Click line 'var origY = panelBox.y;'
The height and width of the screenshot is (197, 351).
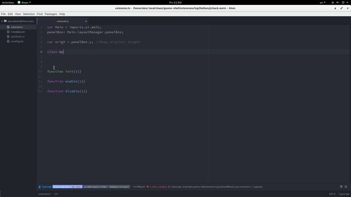(x=70, y=42)
